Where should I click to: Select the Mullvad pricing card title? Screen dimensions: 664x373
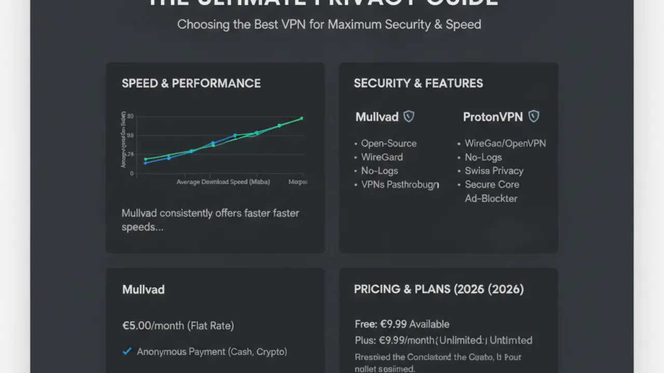(x=143, y=290)
